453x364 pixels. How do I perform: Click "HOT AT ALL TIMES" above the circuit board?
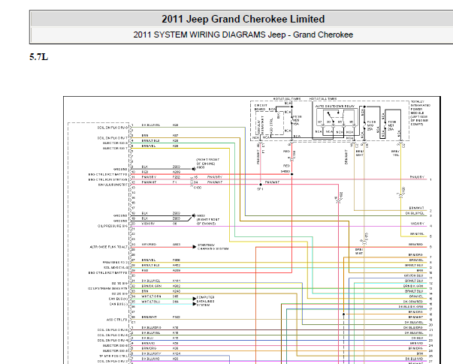287,99
